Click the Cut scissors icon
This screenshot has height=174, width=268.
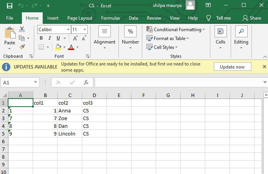point(22,29)
